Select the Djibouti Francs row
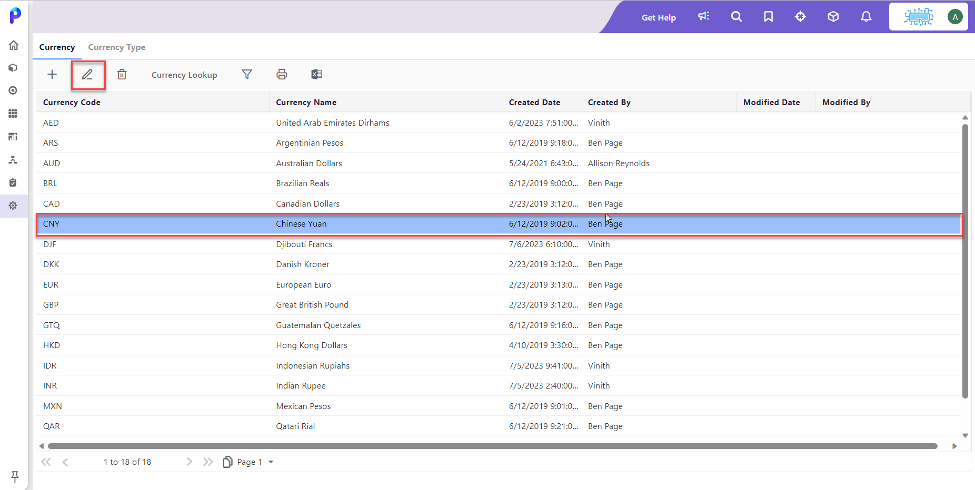 [x=499, y=244]
